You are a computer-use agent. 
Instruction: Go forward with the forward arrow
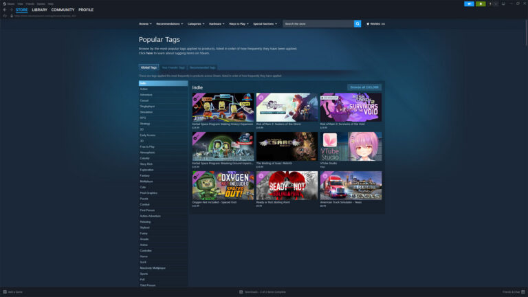point(11,10)
